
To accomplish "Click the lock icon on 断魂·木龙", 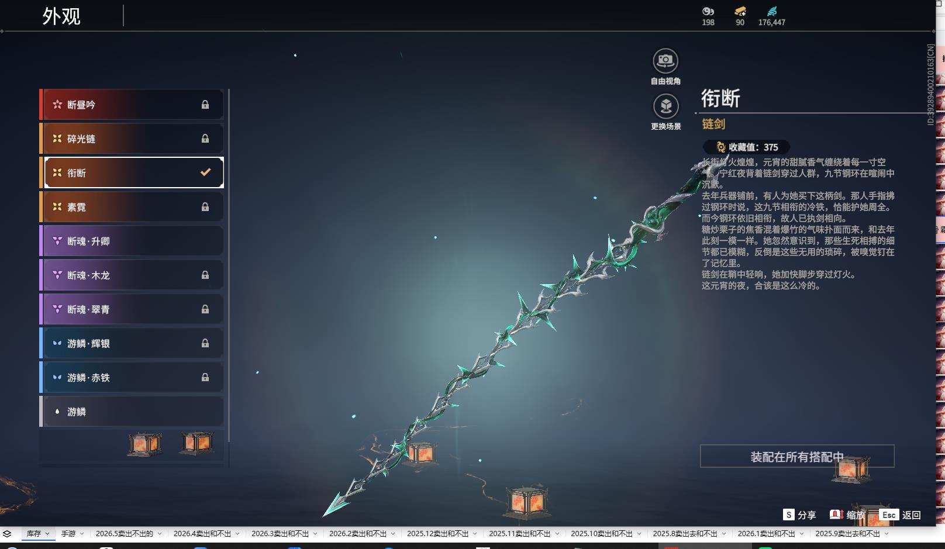I will click(x=205, y=275).
